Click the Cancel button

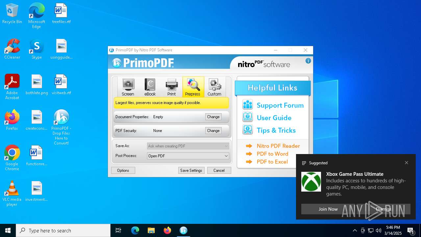(x=219, y=171)
